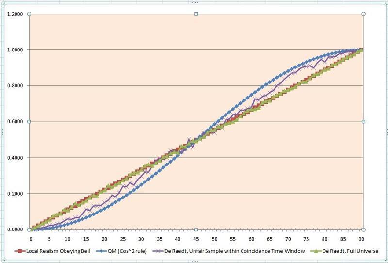
Task: Click the 90 label on horizontal axis
Action: [361, 239]
